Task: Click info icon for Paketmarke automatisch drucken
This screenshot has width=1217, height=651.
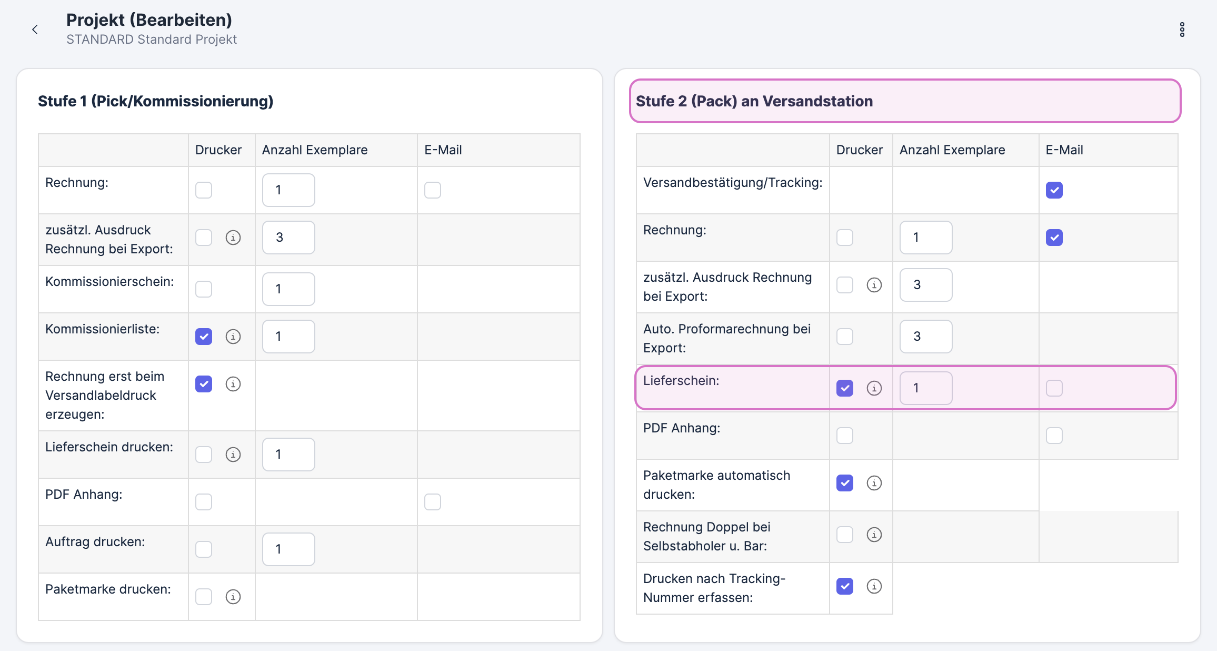Action: click(874, 483)
